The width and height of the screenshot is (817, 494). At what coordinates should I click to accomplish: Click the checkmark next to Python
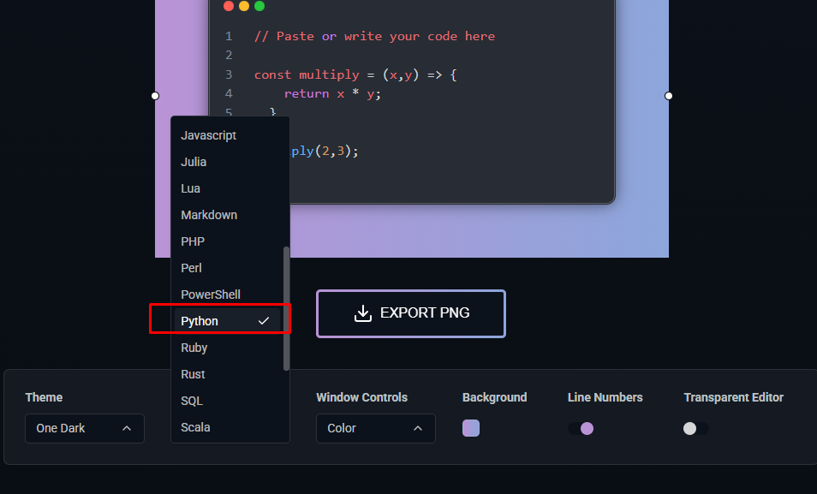(x=264, y=319)
